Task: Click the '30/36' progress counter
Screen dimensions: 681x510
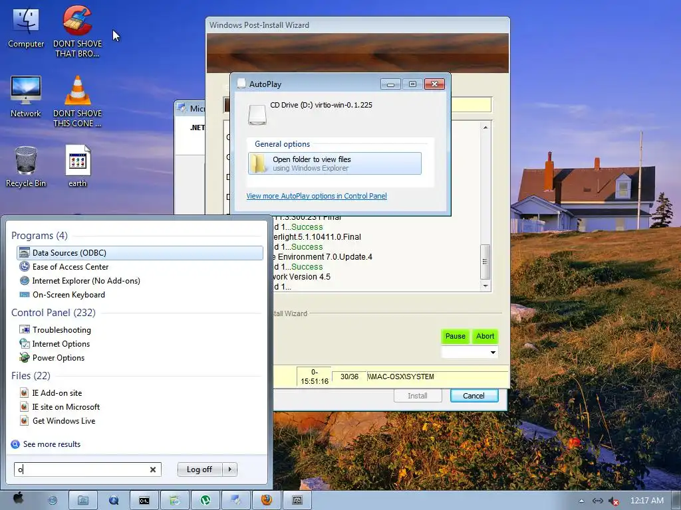Action: pos(350,377)
